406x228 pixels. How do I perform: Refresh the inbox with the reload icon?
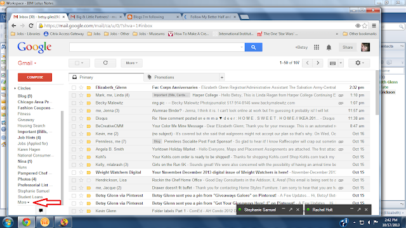105,63
